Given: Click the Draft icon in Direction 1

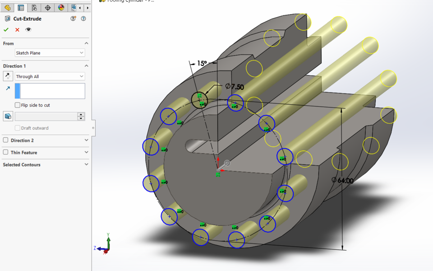Looking at the screenshot, I should coord(7,116).
